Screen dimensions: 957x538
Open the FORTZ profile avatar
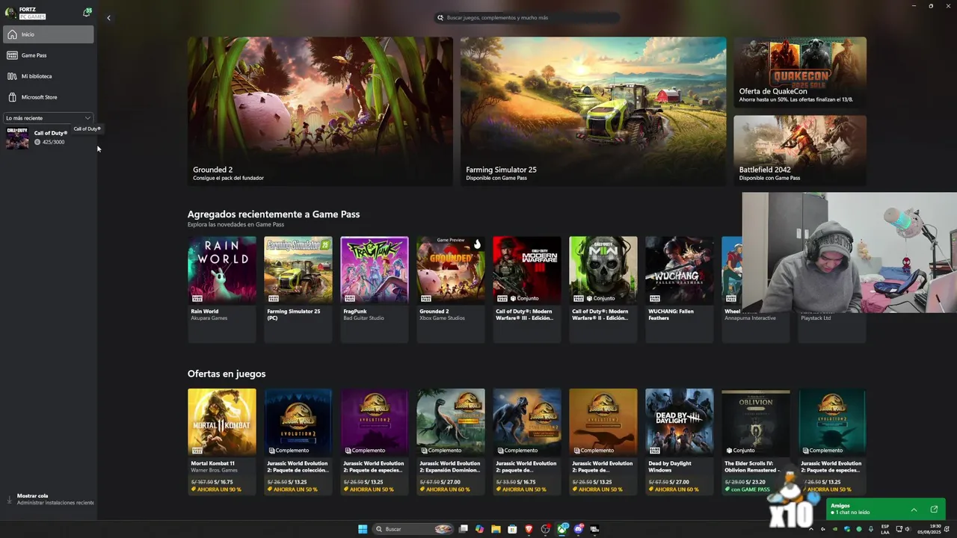tap(10, 13)
